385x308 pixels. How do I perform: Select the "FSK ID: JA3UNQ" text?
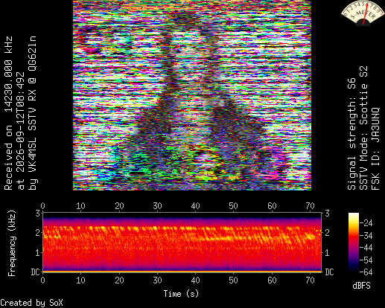[x=375, y=149]
